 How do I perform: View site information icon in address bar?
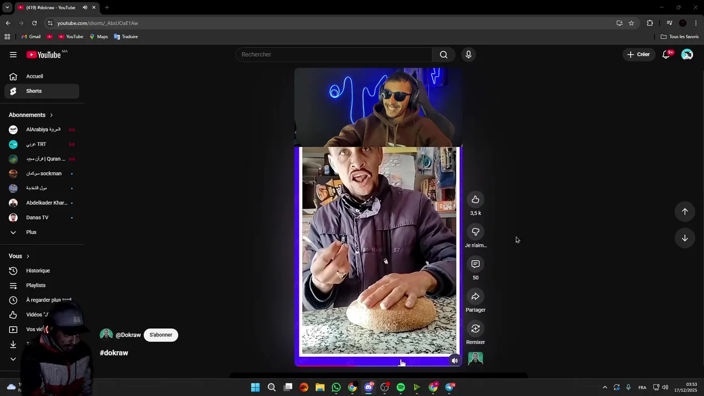tap(50, 23)
